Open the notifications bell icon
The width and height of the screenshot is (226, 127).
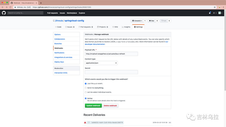click(210, 13)
